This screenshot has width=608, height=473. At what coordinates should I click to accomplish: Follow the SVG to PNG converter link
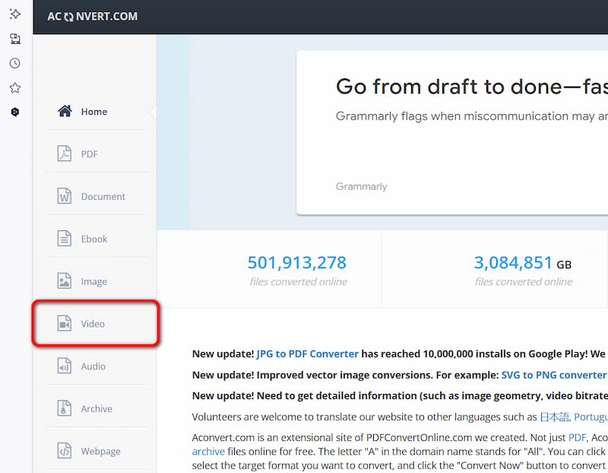tap(554, 375)
